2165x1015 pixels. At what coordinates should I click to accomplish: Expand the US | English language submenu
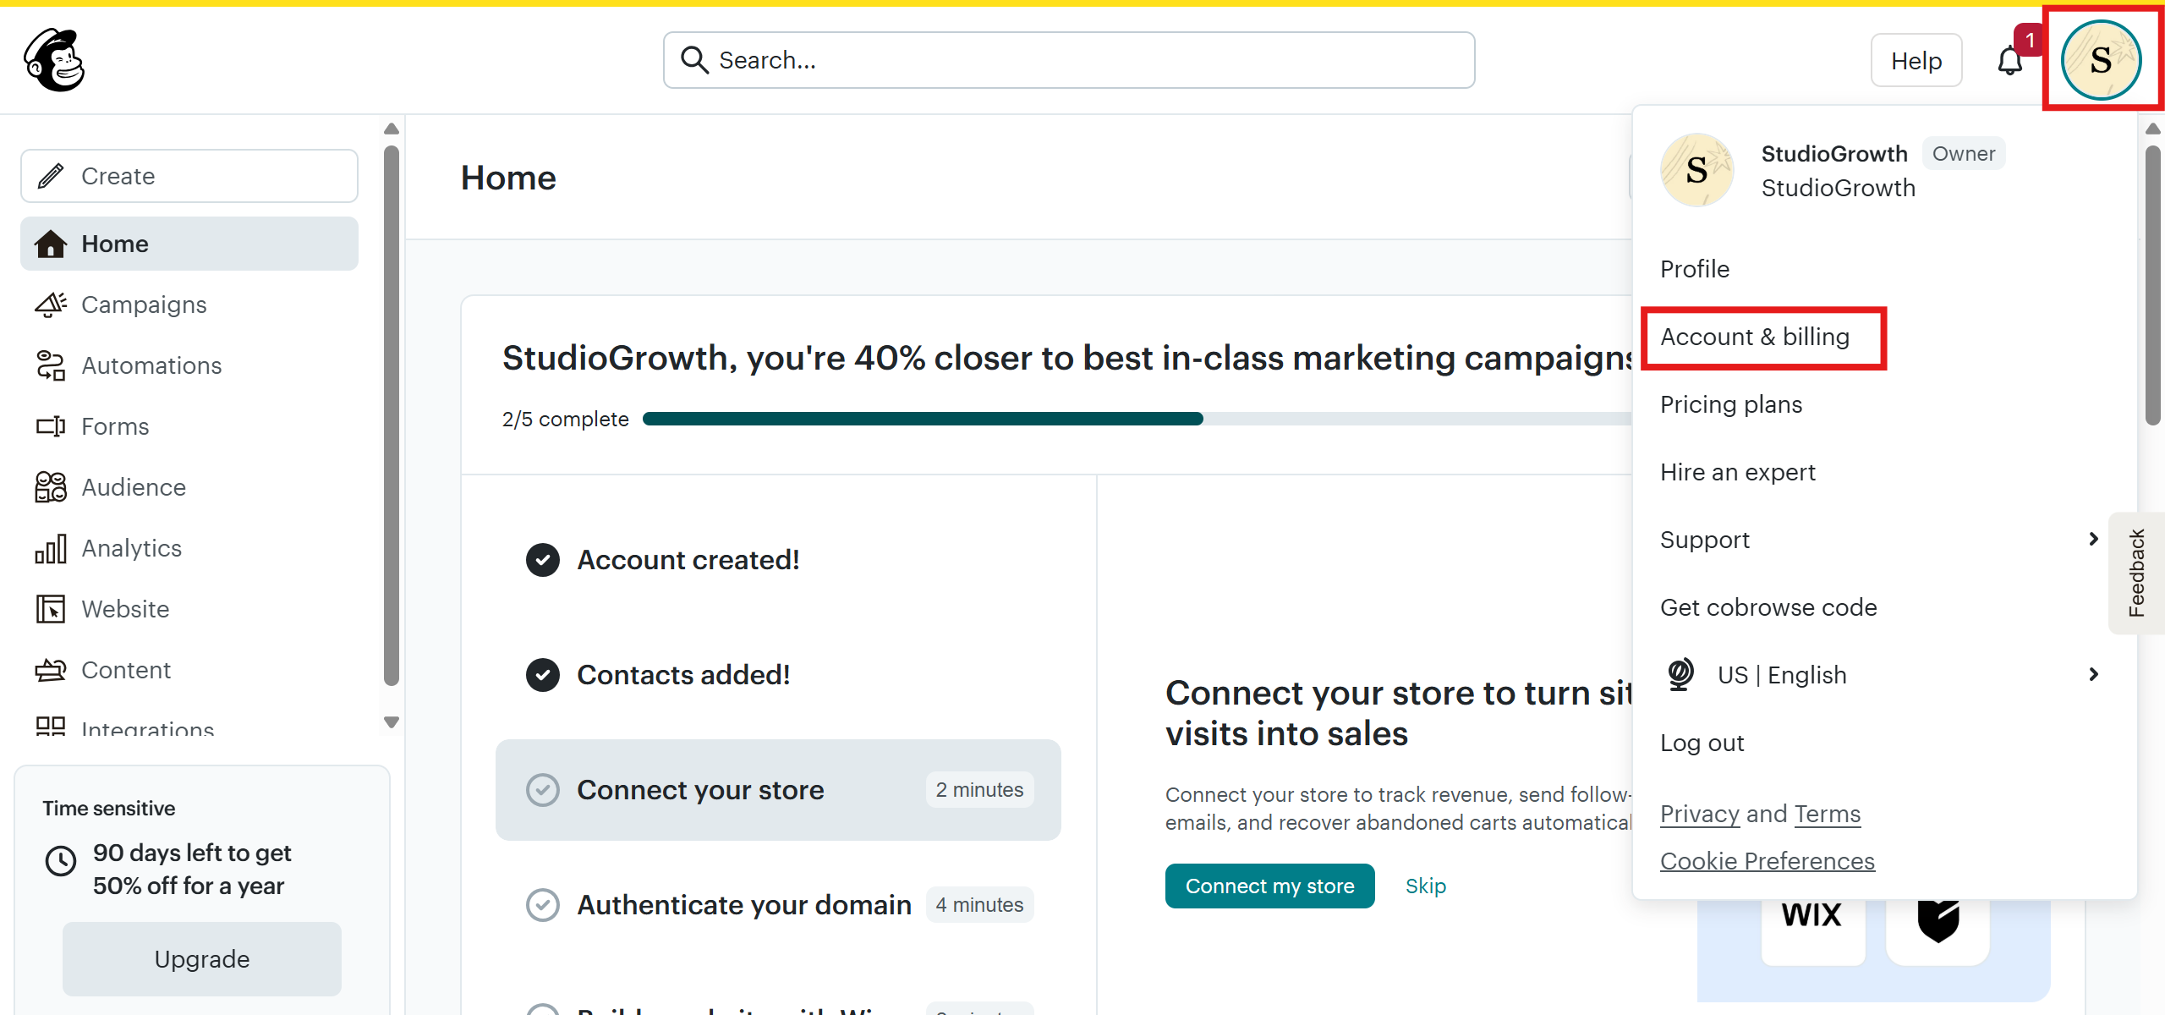2093,674
